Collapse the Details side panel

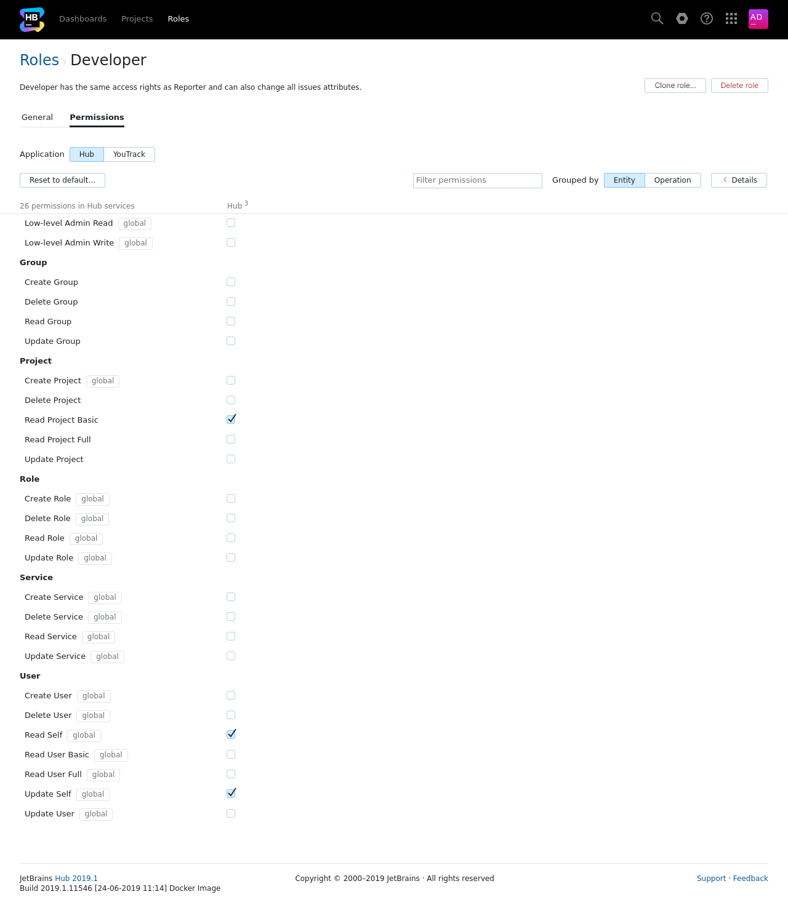[739, 180]
